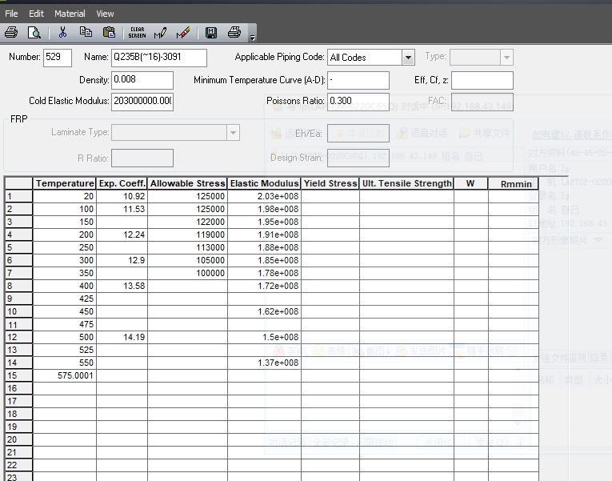Open the View menu
The width and height of the screenshot is (612, 481).
(105, 14)
